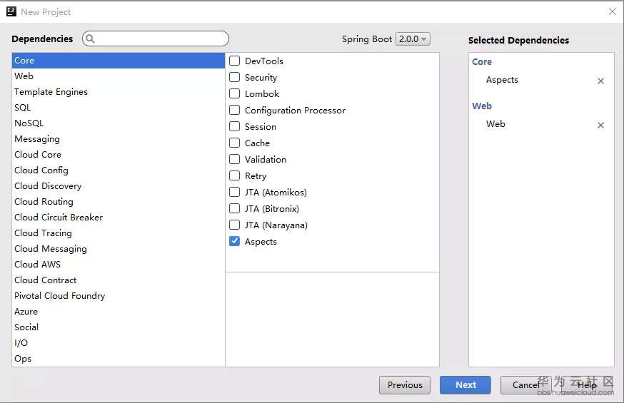Remove Aspects from selected dependencies
The height and width of the screenshot is (403, 624).
[x=600, y=81]
